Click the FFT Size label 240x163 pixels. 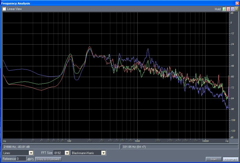click(47, 153)
